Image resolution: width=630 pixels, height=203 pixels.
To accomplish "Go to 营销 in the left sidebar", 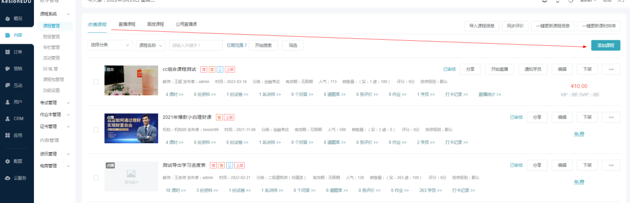I will (17, 69).
